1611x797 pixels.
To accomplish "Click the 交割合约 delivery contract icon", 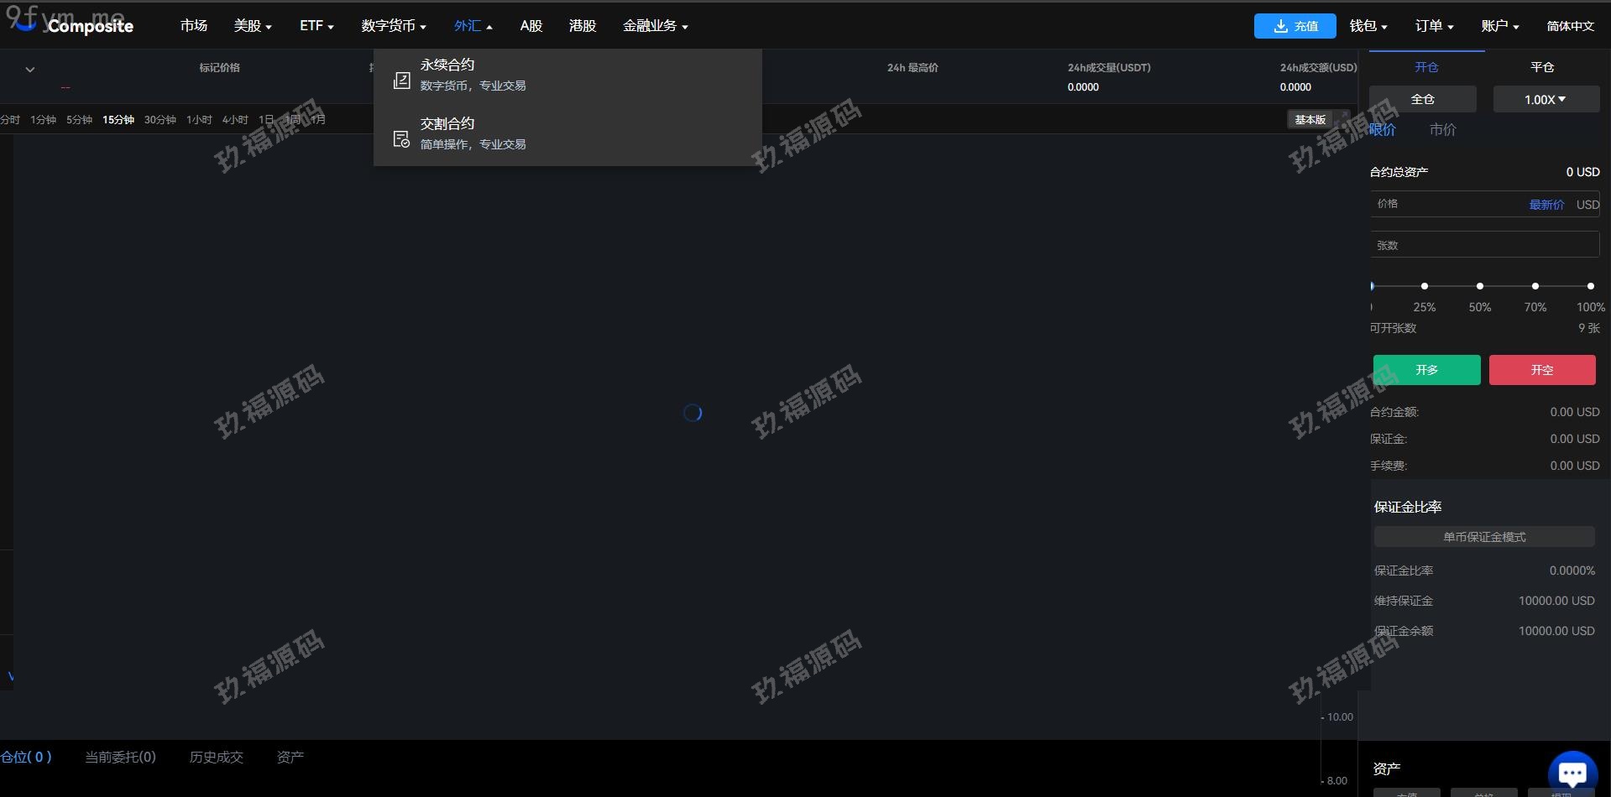I will (x=401, y=139).
